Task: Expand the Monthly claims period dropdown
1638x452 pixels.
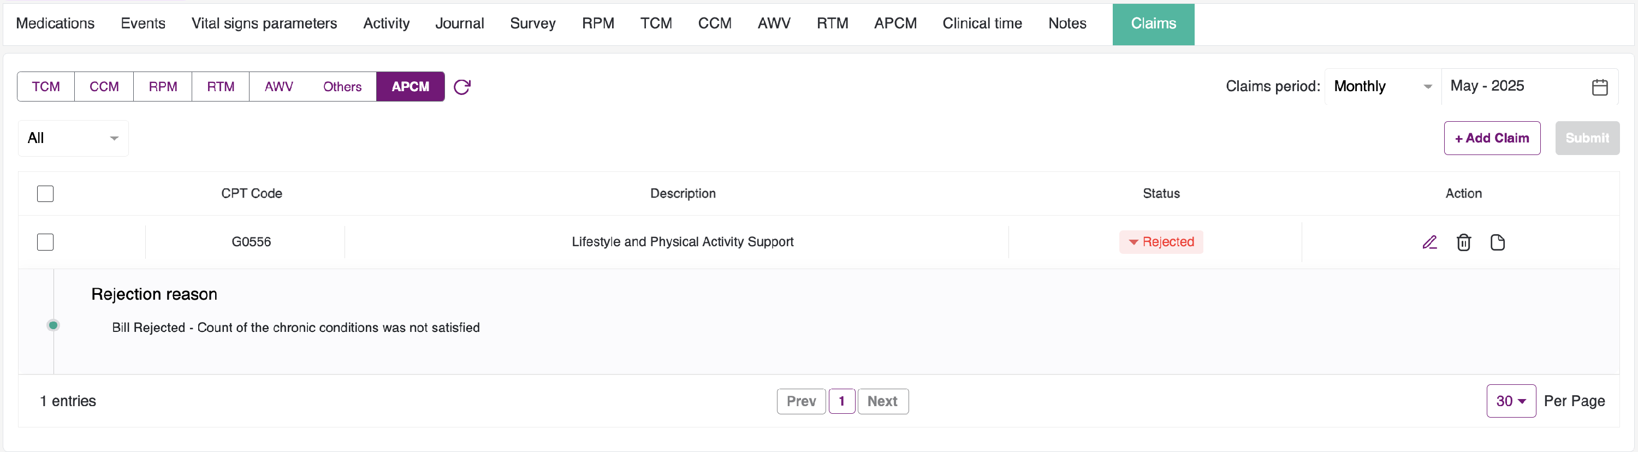Action: pos(1383,86)
